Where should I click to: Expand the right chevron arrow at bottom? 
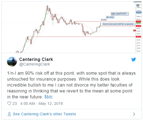pyautogui.click(x=134, y=114)
